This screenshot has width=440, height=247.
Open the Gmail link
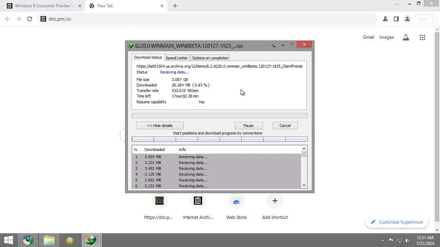pyautogui.click(x=368, y=37)
